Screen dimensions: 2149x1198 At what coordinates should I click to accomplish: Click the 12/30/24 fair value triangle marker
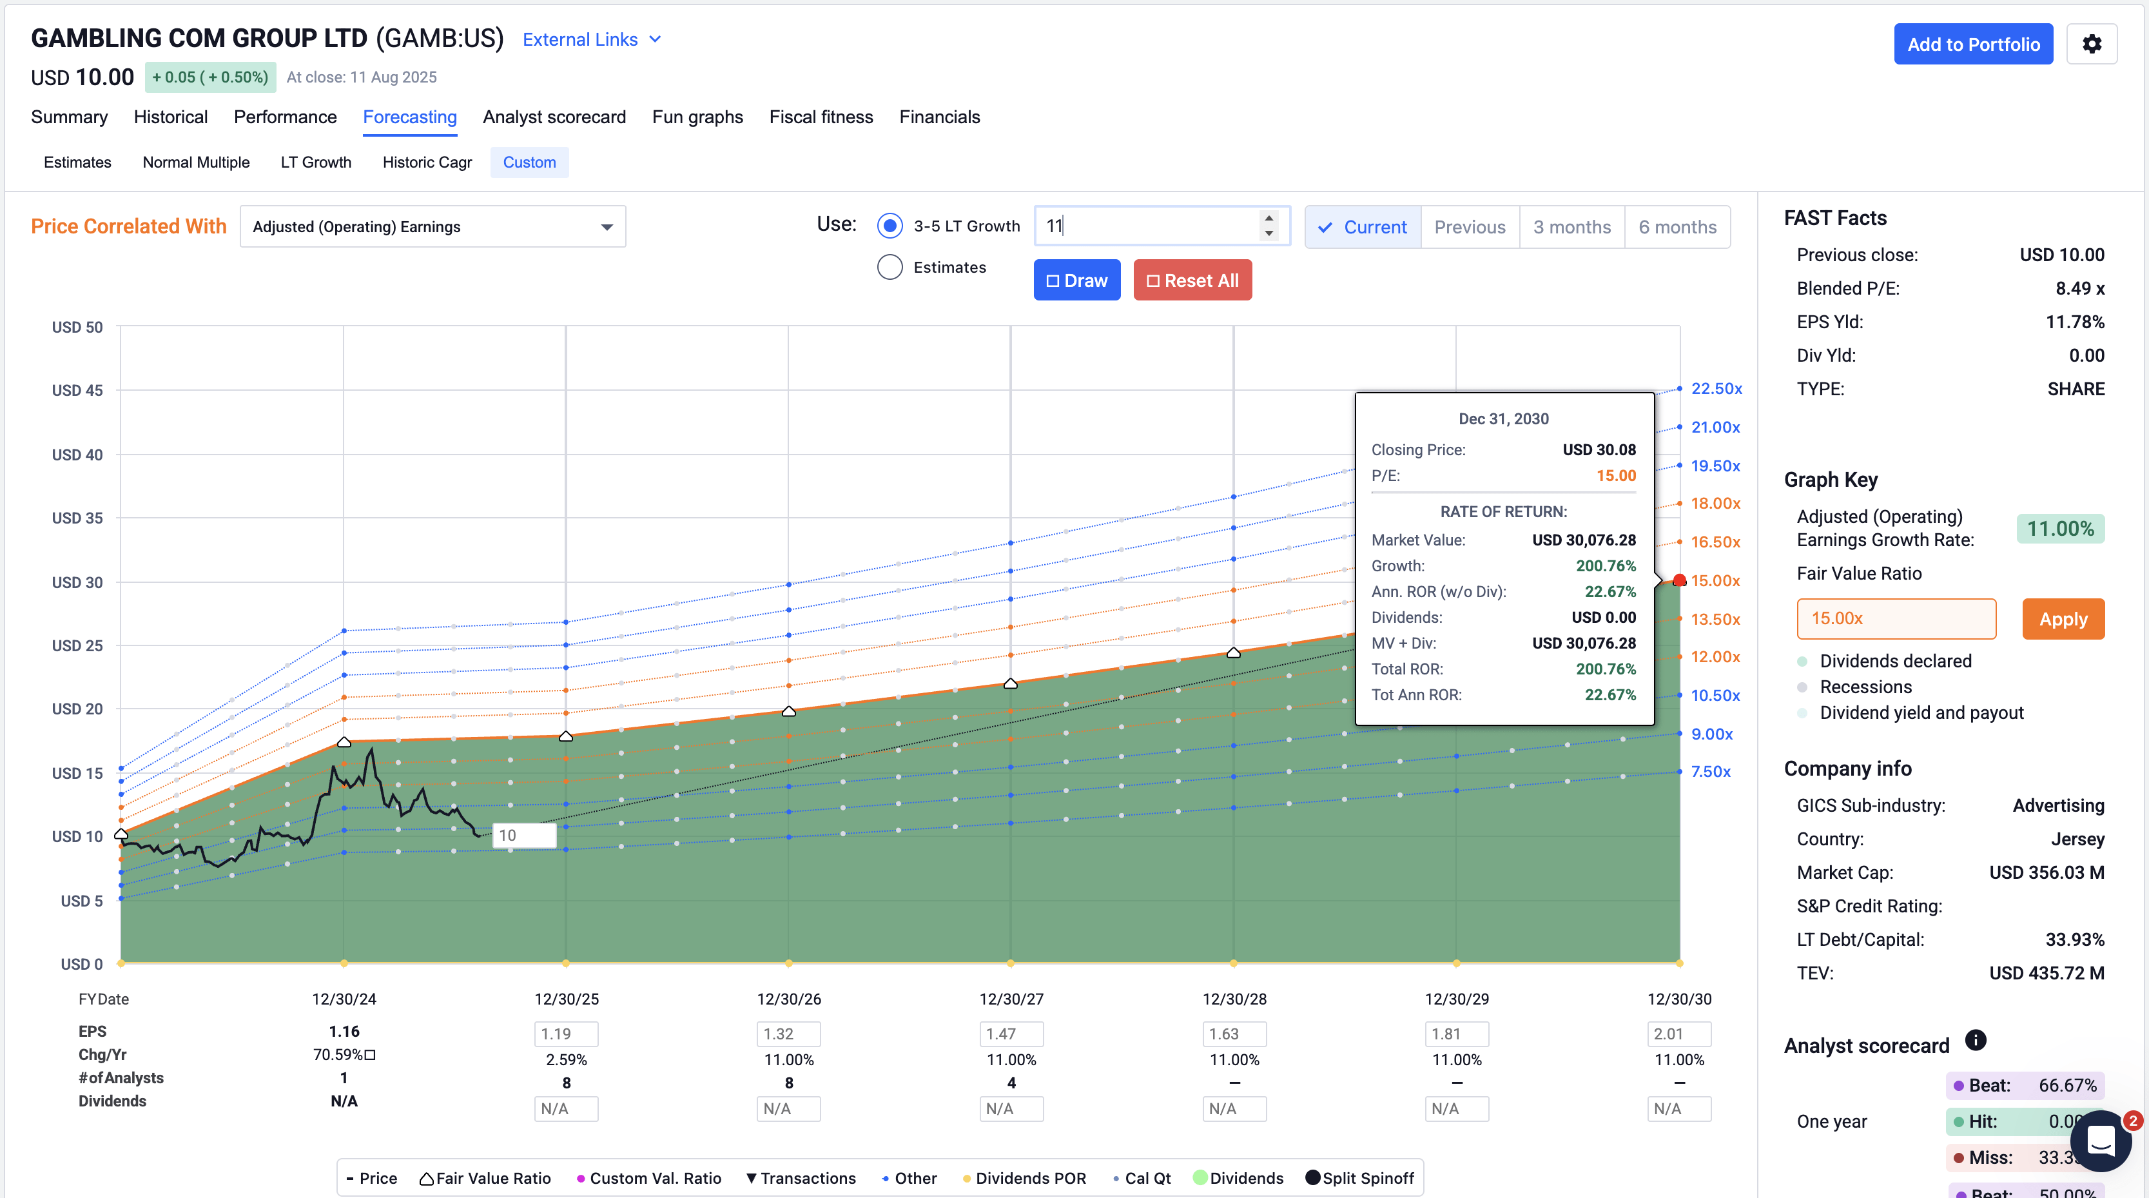[x=344, y=741]
